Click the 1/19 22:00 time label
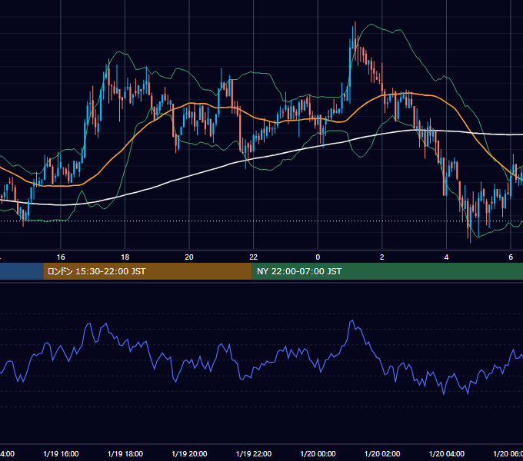 tap(254, 453)
